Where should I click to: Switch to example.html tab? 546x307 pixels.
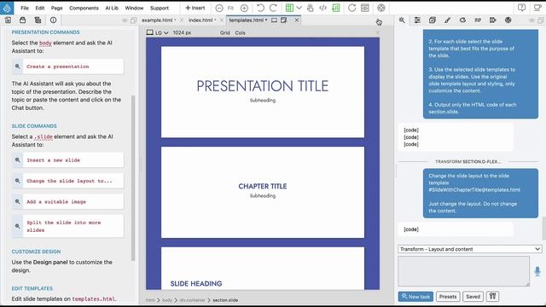[x=157, y=20]
